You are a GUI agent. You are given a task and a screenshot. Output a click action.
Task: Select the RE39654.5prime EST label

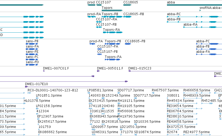[x=180, y=106]
